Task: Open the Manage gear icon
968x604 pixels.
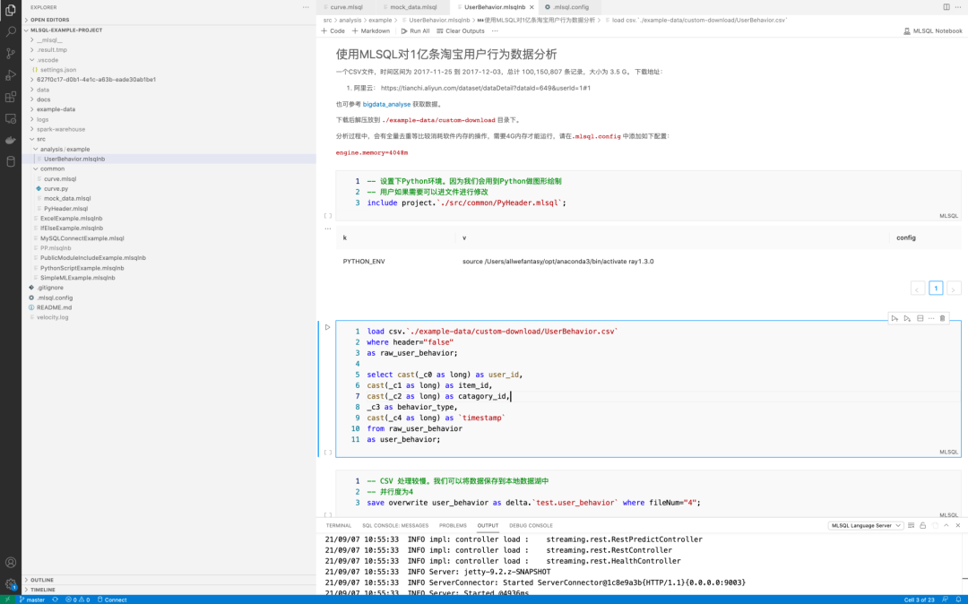Action: [11, 583]
